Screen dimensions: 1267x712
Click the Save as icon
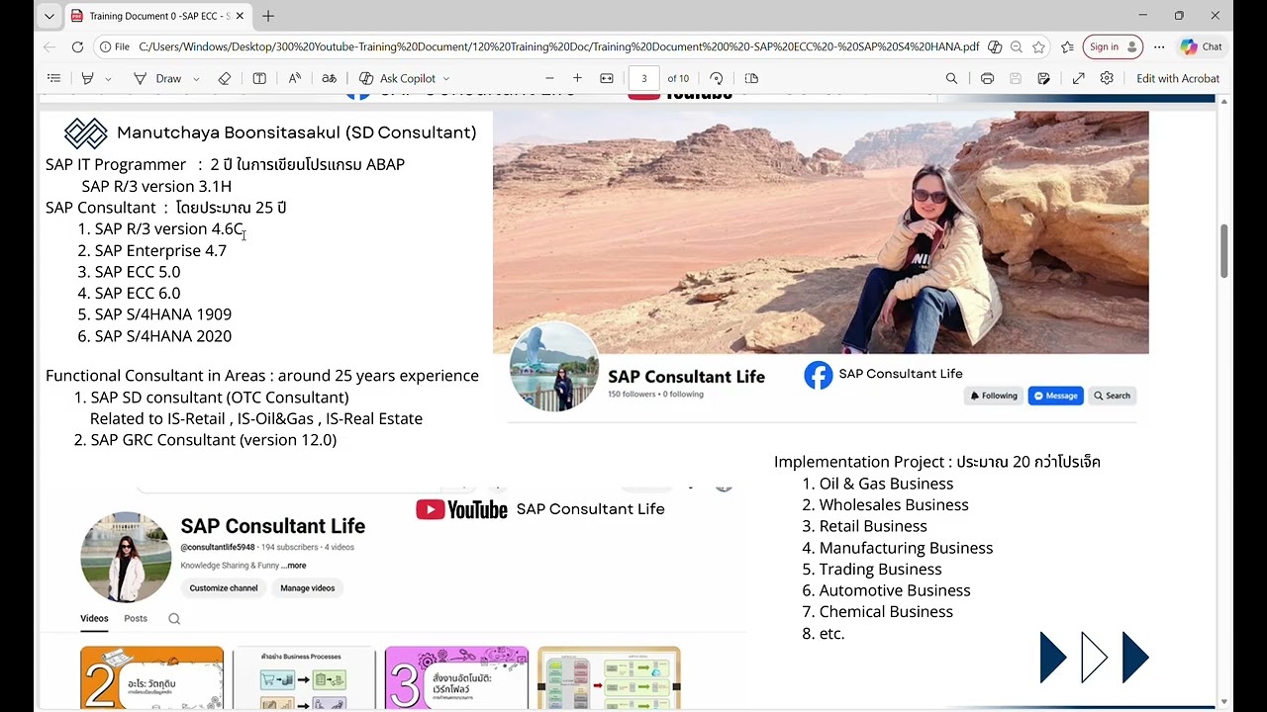pyautogui.click(x=1043, y=78)
